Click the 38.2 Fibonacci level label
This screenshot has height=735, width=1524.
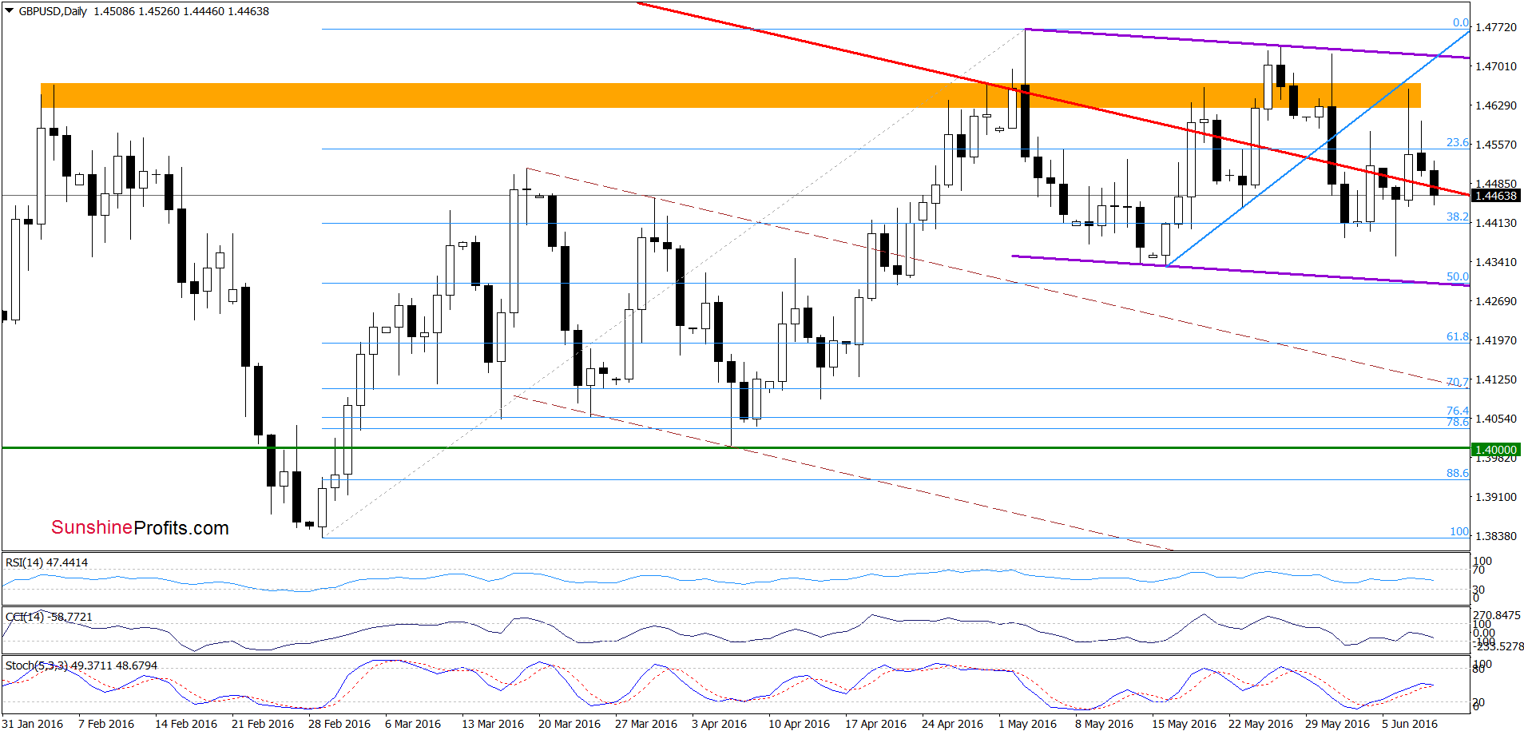pyautogui.click(x=1458, y=217)
